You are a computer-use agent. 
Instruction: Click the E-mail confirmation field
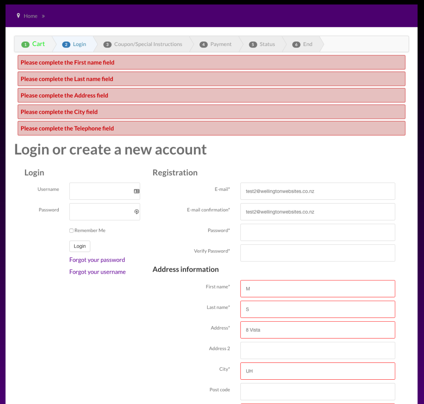(317, 212)
